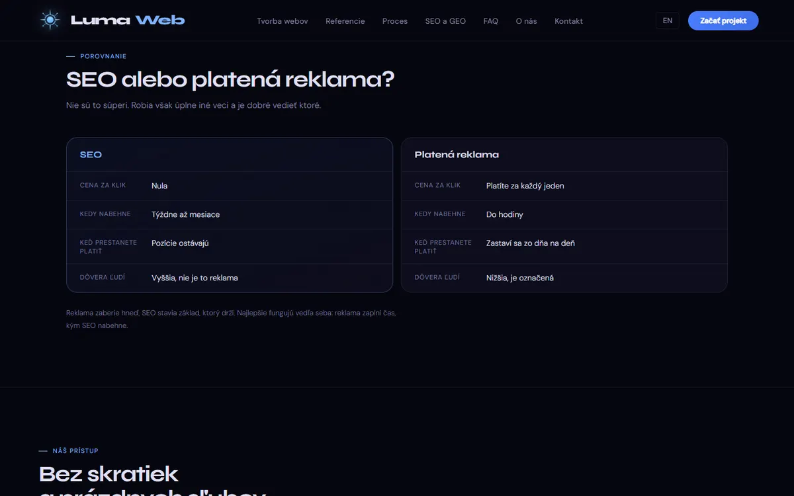
Task: Click the NÁŠ PRÍSTUP section label
Action: [x=75, y=450]
